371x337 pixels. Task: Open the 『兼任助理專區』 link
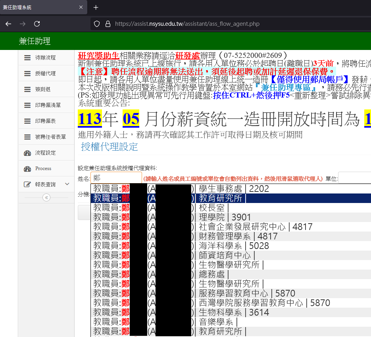click(286, 88)
